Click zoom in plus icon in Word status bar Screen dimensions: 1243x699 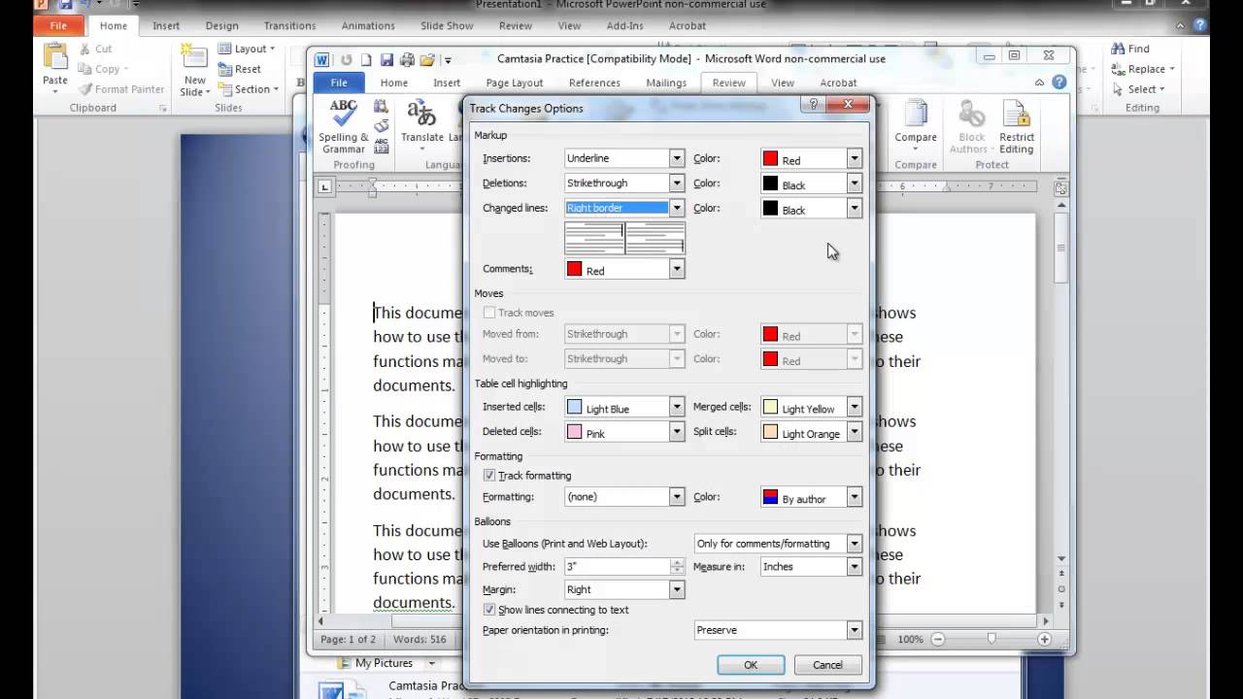(x=1044, y=639)
